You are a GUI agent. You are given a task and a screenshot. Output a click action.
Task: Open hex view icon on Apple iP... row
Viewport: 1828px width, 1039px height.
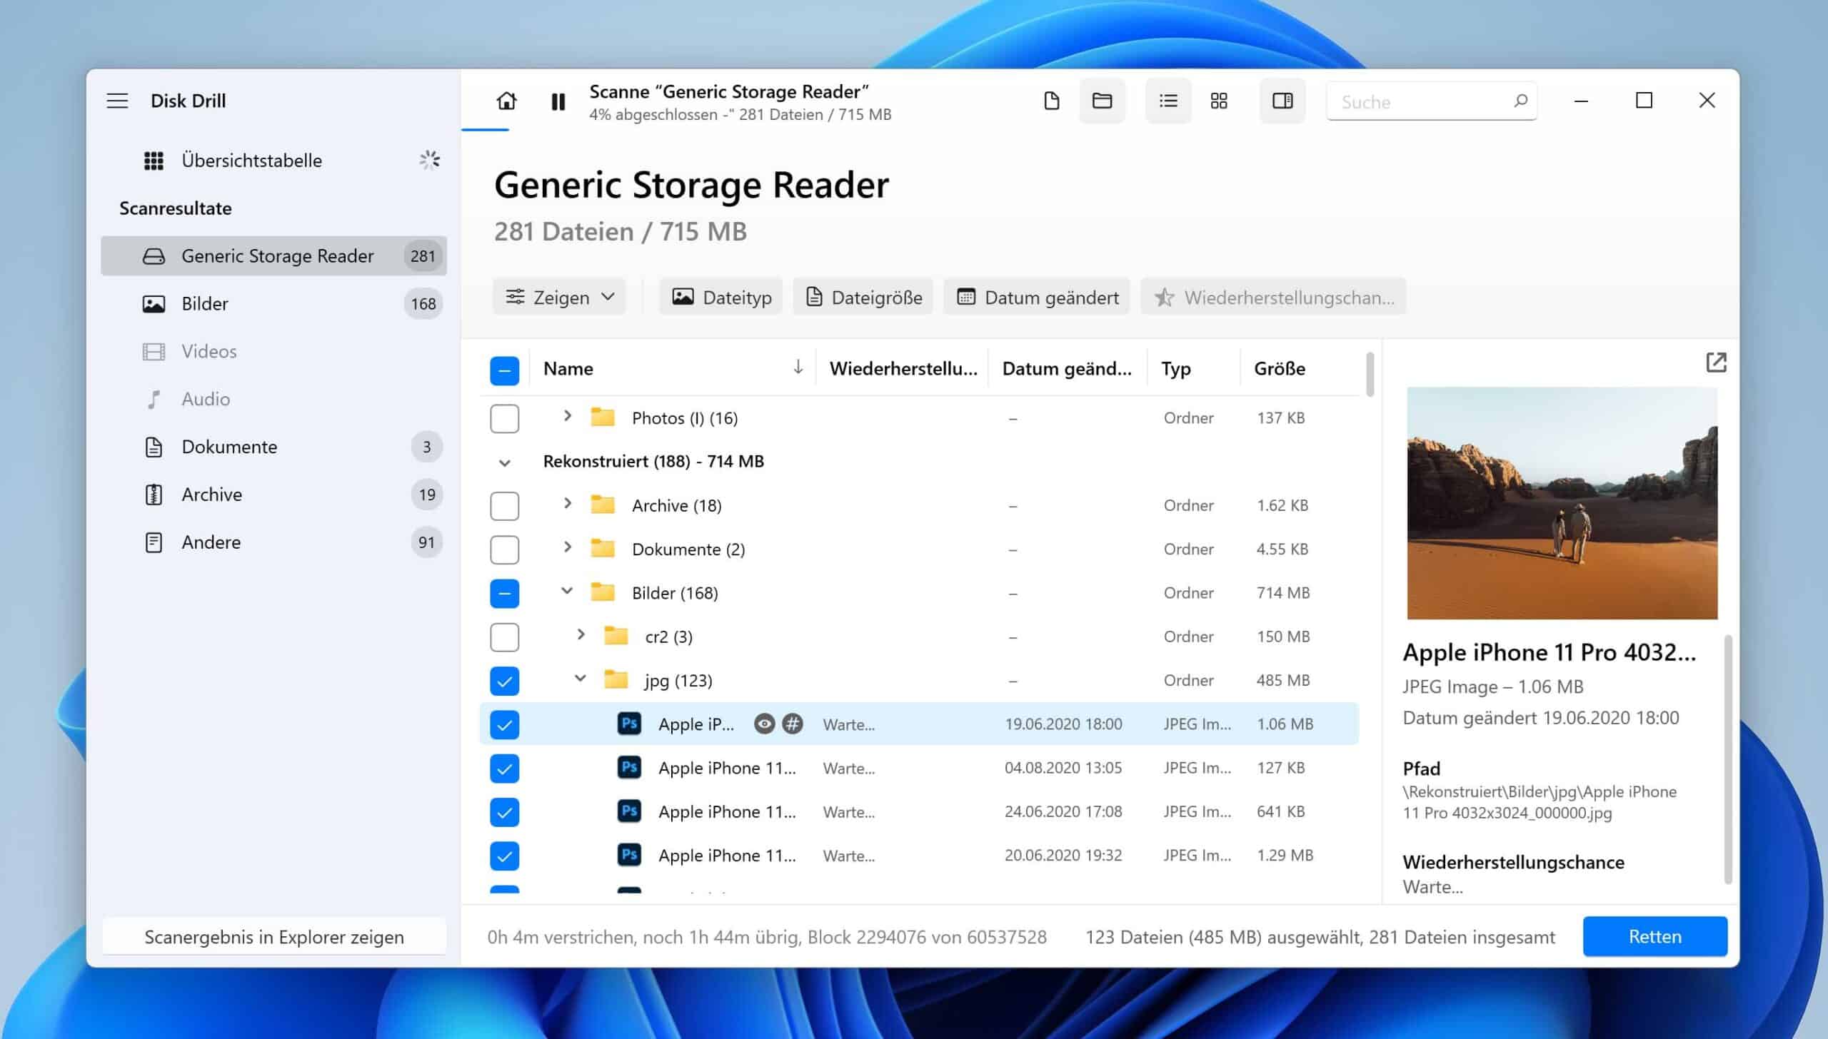coord(792,724)
